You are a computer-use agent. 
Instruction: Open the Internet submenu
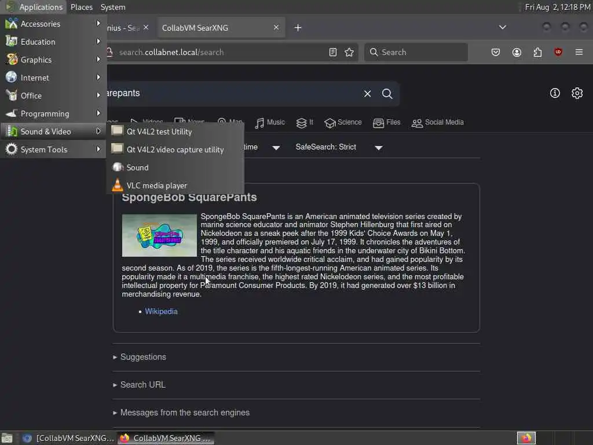pyautogui.click(x=53, y=78)
